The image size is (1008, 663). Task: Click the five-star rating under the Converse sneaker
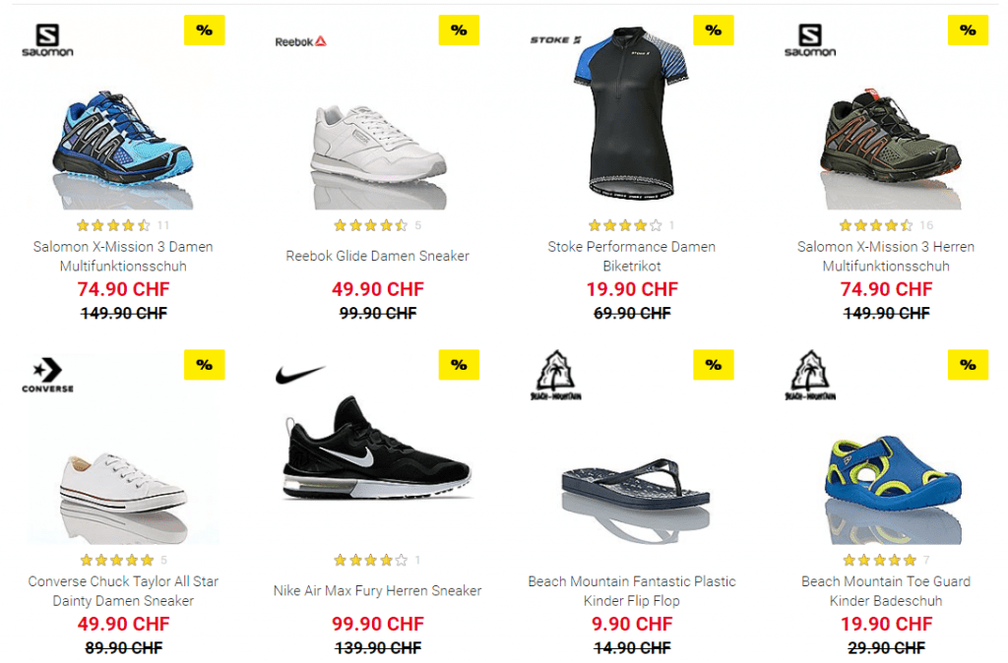tap(117, 561)
